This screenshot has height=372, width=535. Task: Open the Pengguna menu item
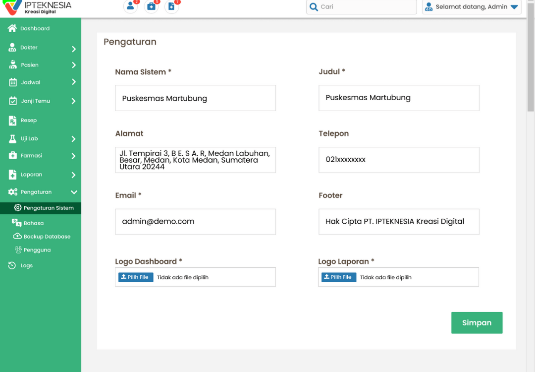(x=37, y=250)
